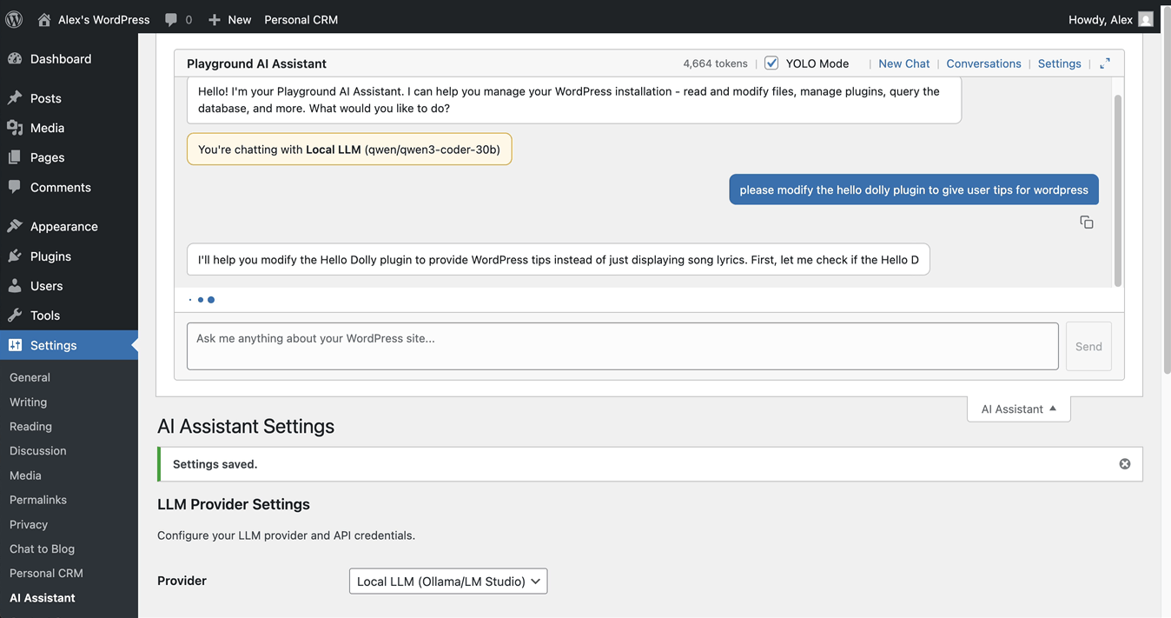The image size is (1171, 618).
Task: Collapse the AI Assistant panel
Action: pos(1018,409)
